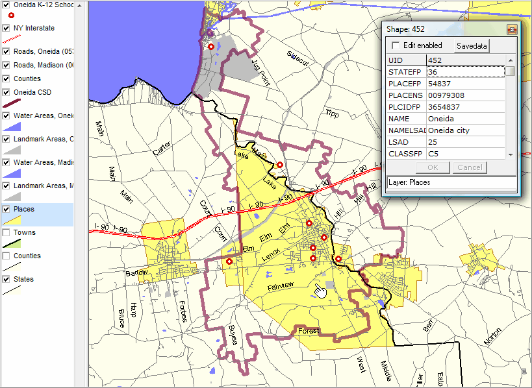This screenshot has width=532, height=388.
Task: Turn off the Oneida CSD layer
Action: click(6, 91)
